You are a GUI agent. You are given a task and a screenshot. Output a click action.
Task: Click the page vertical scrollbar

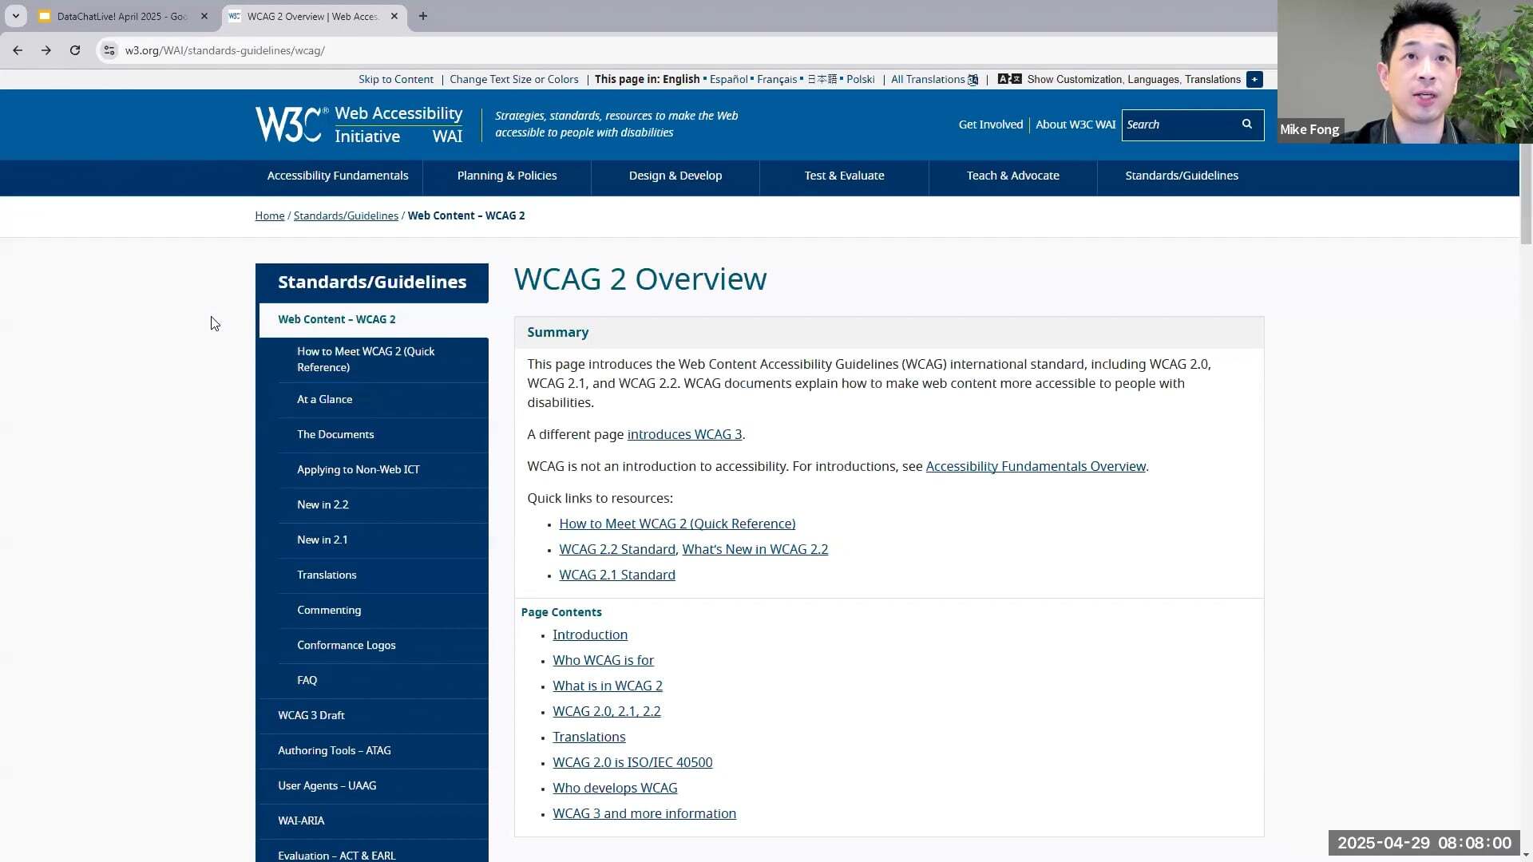point(1526,196)
